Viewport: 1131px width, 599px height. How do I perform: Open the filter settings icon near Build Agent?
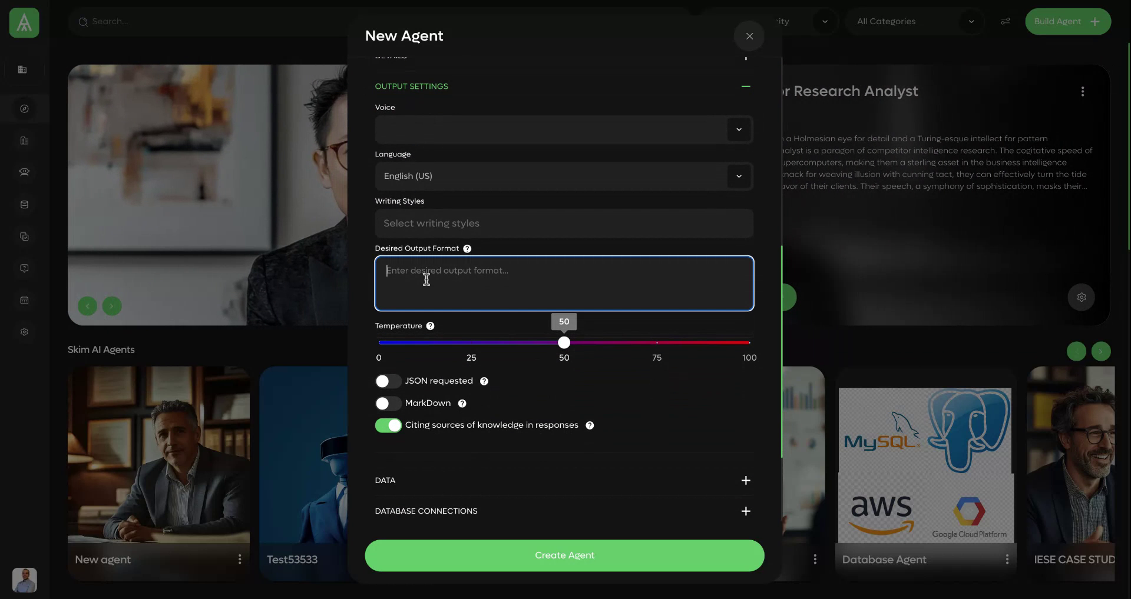pyautogui.click(x=1006, y=21)
